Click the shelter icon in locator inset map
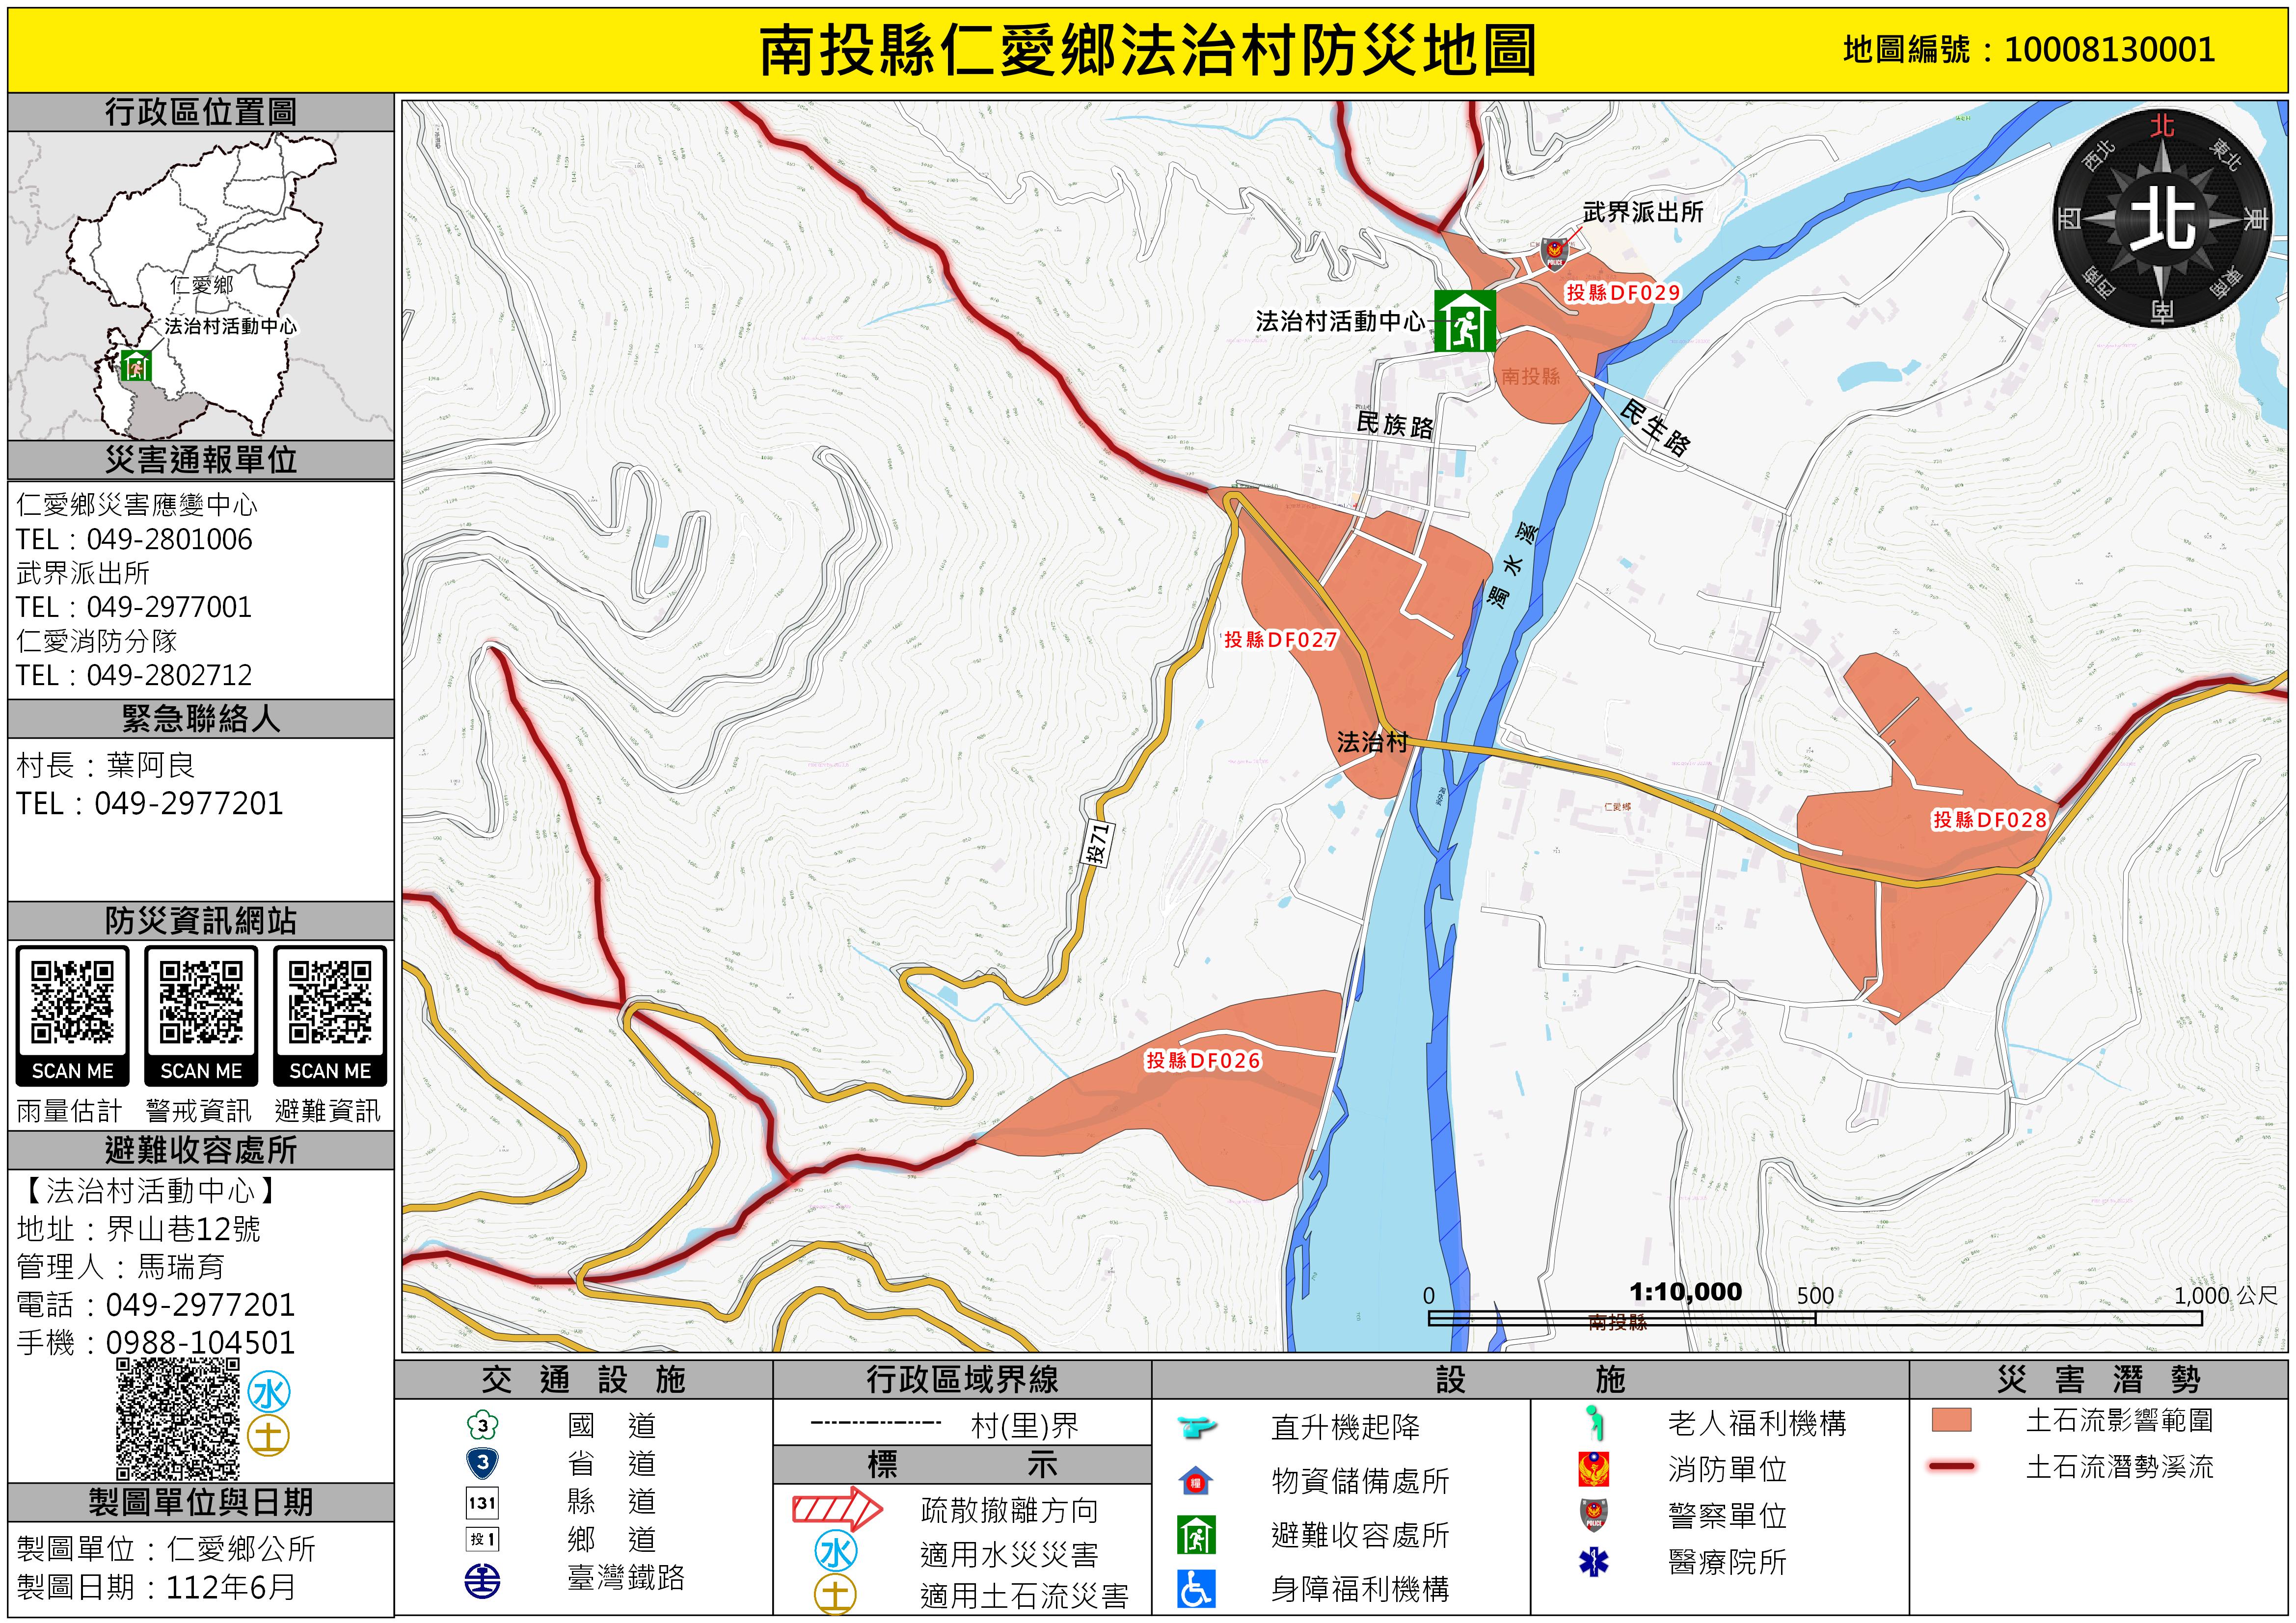The height and width of the screenshot is (1623, 2296). (x=135, y=366)
